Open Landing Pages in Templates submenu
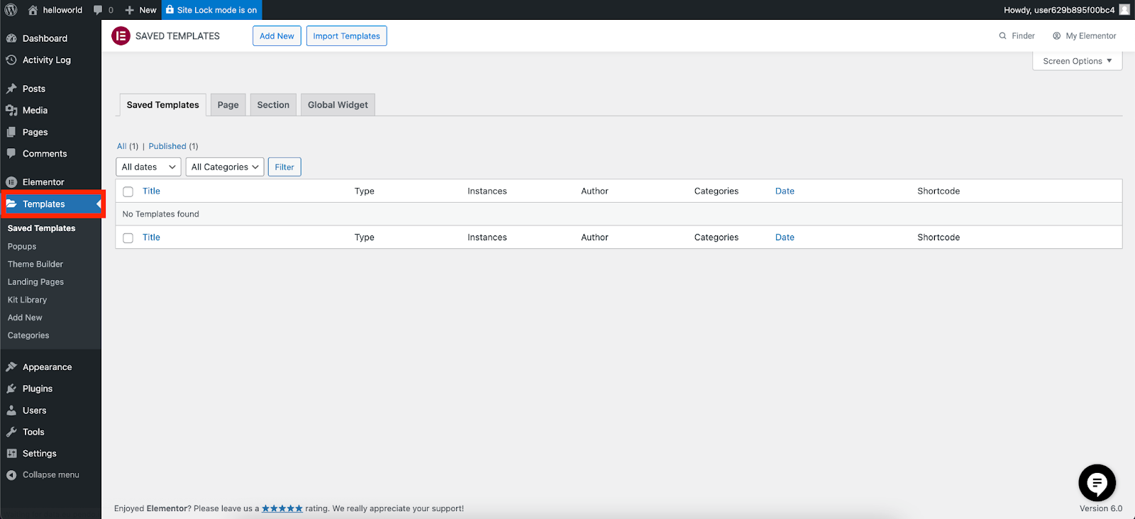 (x=35, y=281)
